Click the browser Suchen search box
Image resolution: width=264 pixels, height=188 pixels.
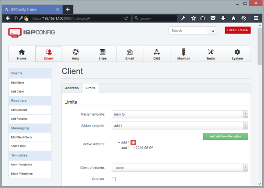click(x=155, y=18)
